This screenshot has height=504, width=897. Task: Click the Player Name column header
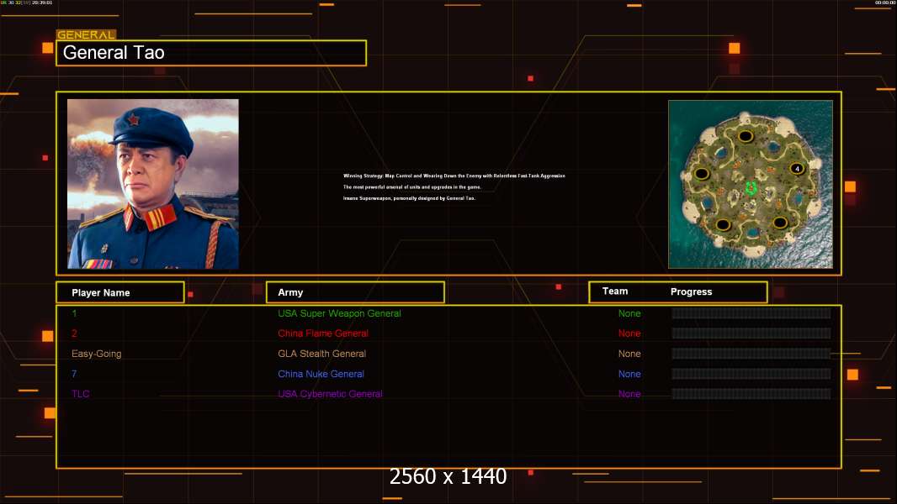pos(120,292)
